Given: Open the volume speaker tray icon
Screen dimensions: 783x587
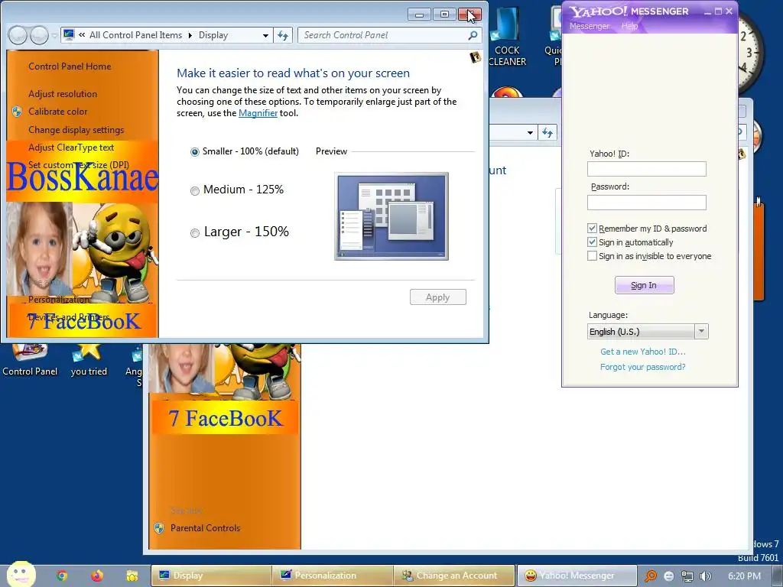Looking at the screenshot, I should [x=705, y=576].
